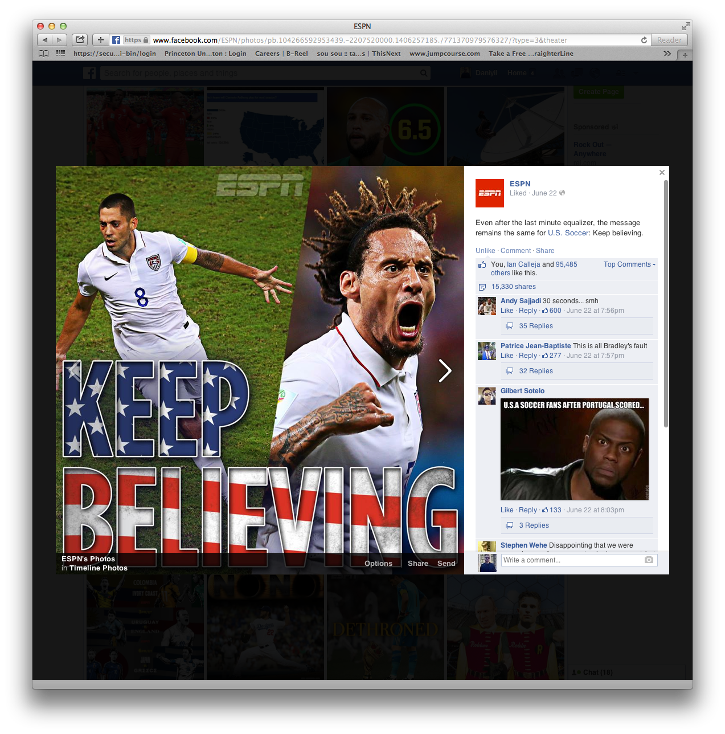725x734 pixels.
Task: Open the Reader view button
Action: point(669,40)
